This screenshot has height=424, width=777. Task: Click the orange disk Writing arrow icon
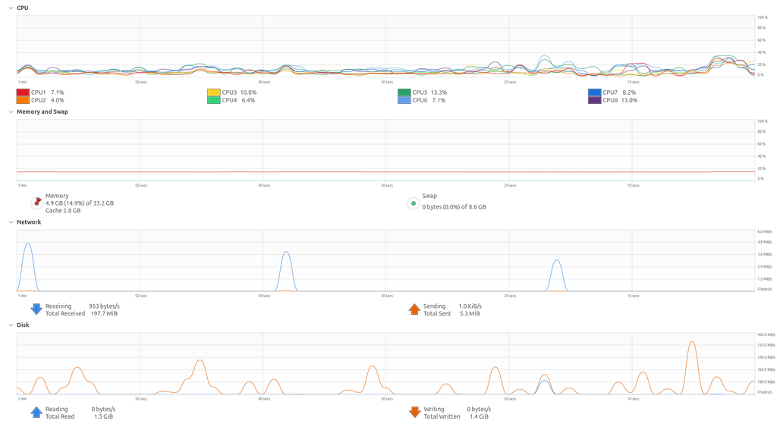[x=414, y=412]
